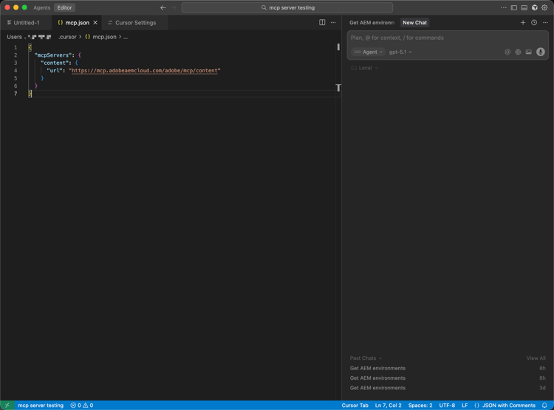Click the chat prompt input field
The image size is (554, 410).
(443, 38)
